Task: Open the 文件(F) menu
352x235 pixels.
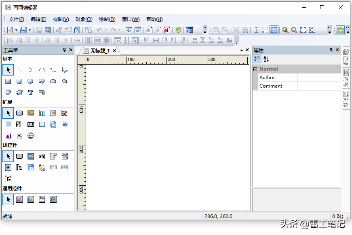Action: [x=16, y=19]
